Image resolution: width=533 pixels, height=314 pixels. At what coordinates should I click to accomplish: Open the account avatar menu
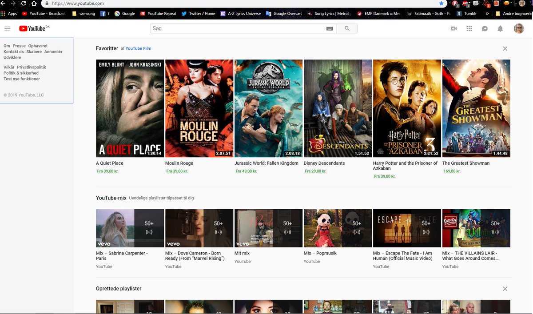tap(519, 28)
